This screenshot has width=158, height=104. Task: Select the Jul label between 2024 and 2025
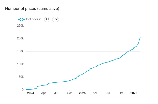(x=56, y=93)
